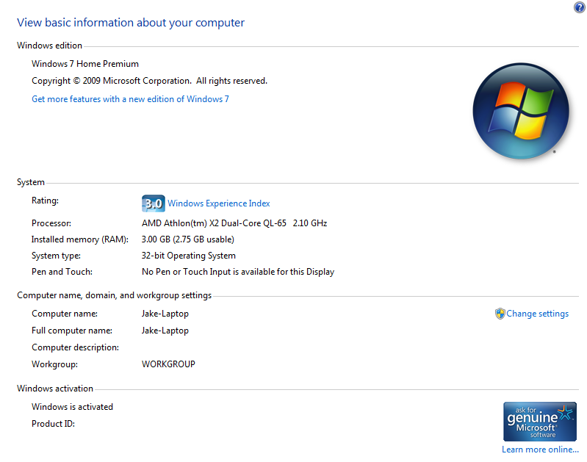The height and width of the screenshot is (462, 587).
Task: Click the blue help question mark icon
Action: click(580, 7)
